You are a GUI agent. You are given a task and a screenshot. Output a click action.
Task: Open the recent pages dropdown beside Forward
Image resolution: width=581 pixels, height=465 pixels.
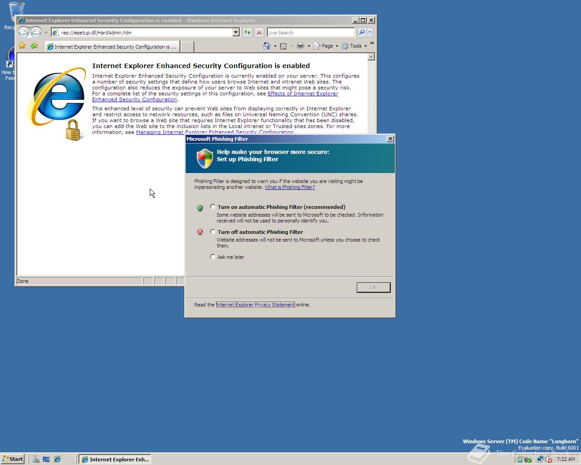click(46, 33)
